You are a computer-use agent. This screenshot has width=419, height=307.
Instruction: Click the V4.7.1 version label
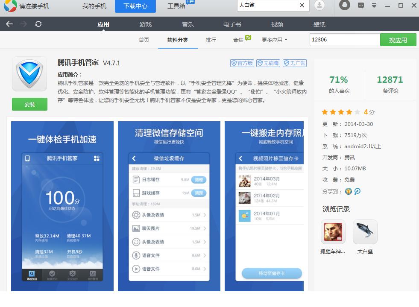(x=111, y=63)
